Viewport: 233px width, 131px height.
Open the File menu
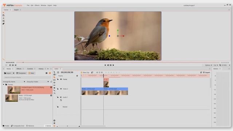click(x=28, y=5)
